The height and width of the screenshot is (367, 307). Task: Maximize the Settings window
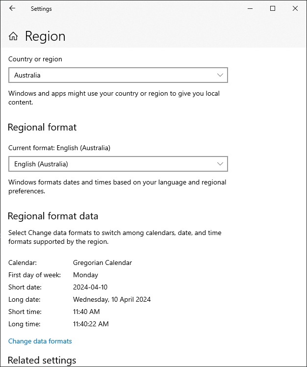[x=273, y=8]
